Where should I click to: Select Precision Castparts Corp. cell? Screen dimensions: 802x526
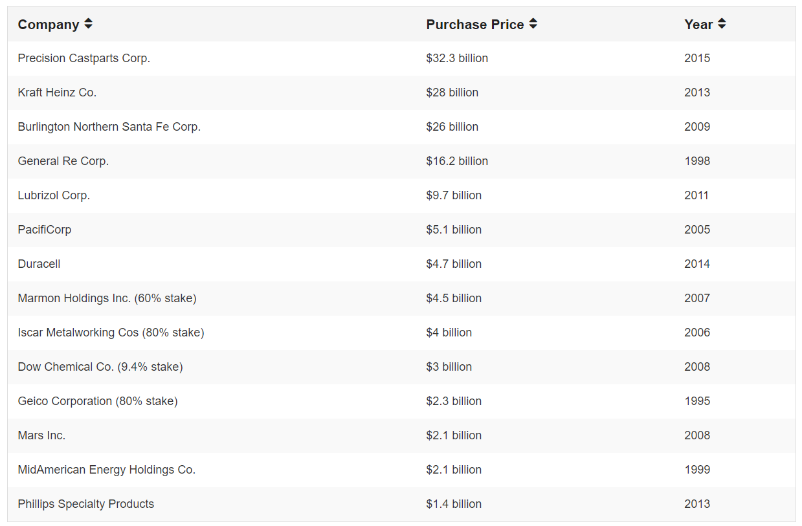coord(84,58)
